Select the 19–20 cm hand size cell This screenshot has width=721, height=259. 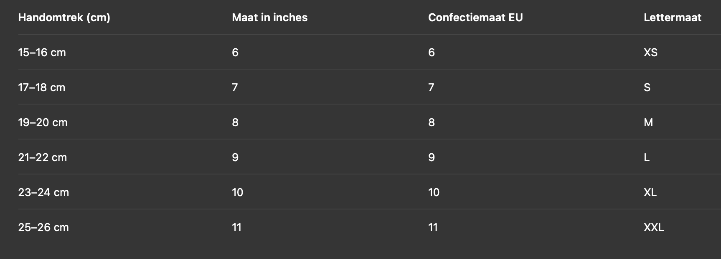[43, 122]
